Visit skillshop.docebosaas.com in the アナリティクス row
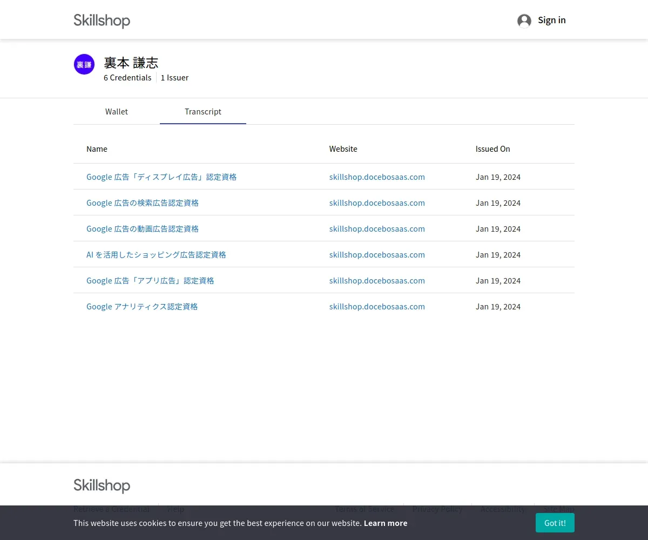This screenshot has width=648, height=540. click(377, 306)
